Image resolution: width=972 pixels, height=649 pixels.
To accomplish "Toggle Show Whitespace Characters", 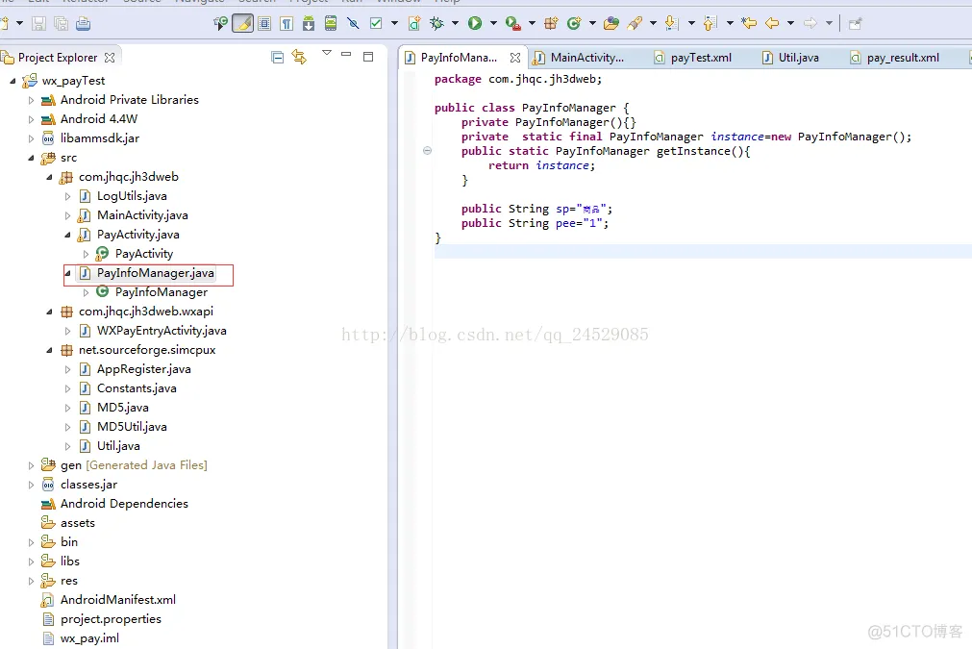I will (287, 23).
